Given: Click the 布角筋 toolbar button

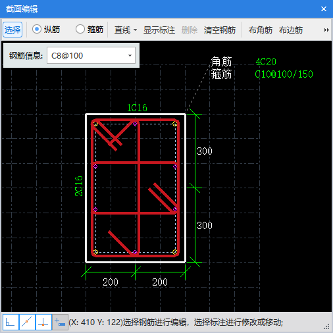Looking at the screenshot, I should [261, 30].
